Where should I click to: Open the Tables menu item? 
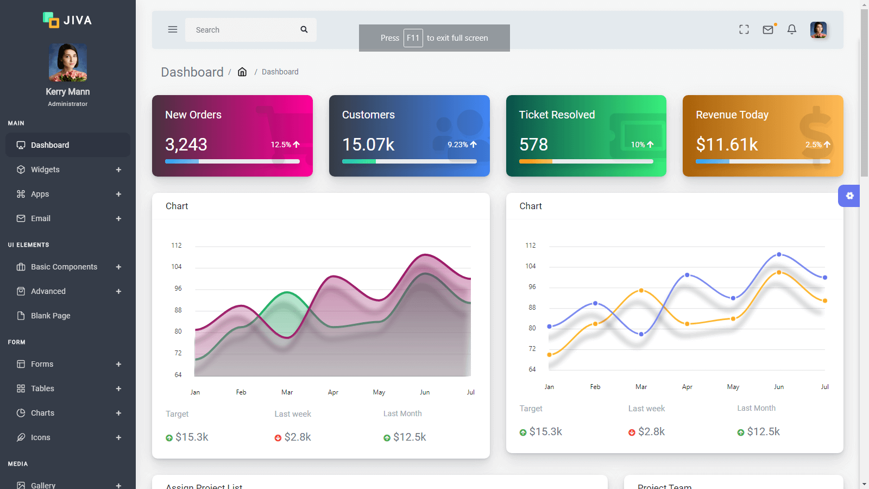click(68, 388)
